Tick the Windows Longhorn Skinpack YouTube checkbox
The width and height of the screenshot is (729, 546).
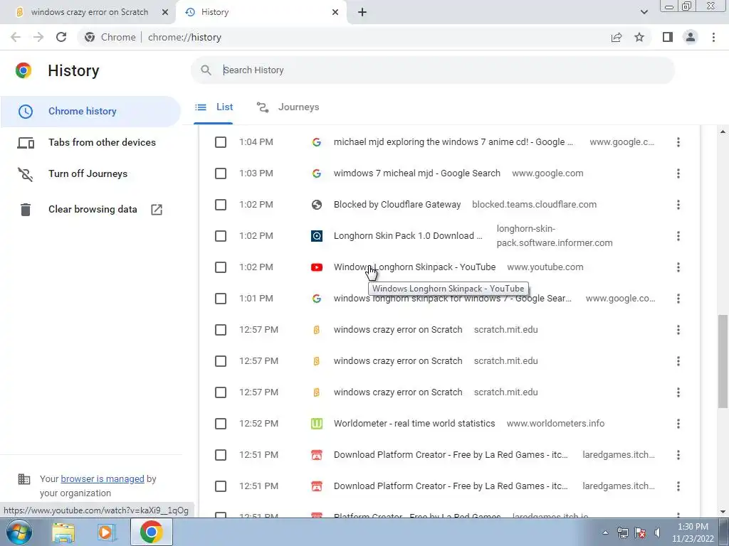221,267
